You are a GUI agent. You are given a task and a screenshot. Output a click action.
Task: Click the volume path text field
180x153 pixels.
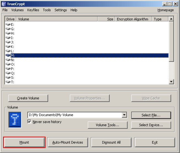pos(75,115)
